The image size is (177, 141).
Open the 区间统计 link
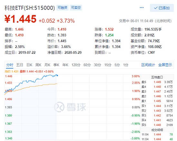tap(148, 65)
